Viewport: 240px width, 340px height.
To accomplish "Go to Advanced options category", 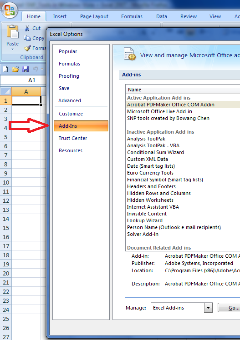I will coord(70,100).
